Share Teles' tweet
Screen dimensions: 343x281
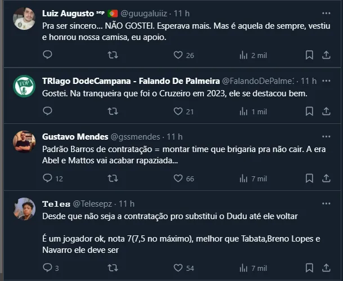(x=326, y=267)
